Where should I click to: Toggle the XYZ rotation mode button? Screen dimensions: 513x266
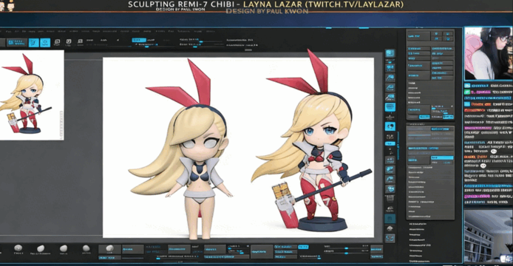[390, 143]
